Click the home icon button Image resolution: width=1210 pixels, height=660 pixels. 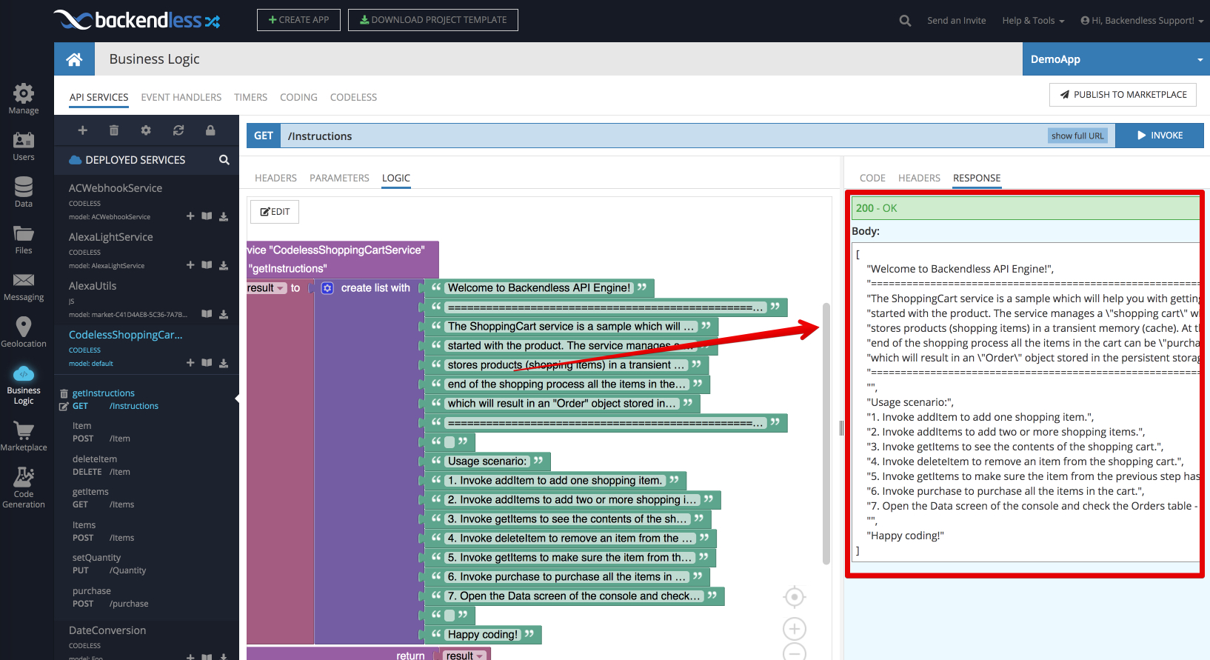tap(74, 59)
